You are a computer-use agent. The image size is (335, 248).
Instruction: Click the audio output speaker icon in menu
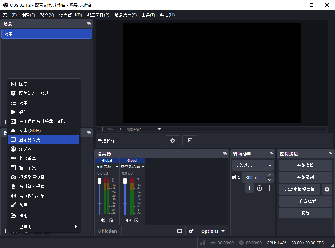pyautogui.click(x=13, y=196)
